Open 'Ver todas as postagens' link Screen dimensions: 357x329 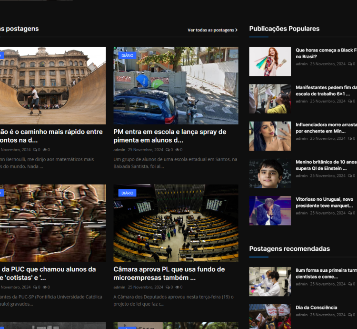click(x=212, y=30)
